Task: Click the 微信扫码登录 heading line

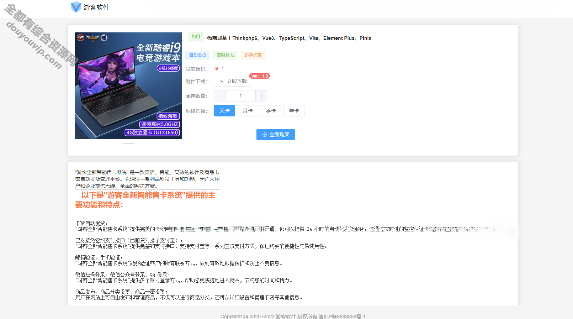Action: tap(123, 274)
